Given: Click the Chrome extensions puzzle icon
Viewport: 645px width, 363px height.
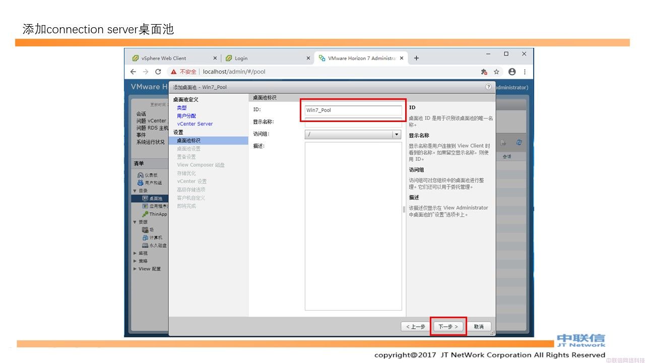Looking at the screenshot, I should (484, 72).
